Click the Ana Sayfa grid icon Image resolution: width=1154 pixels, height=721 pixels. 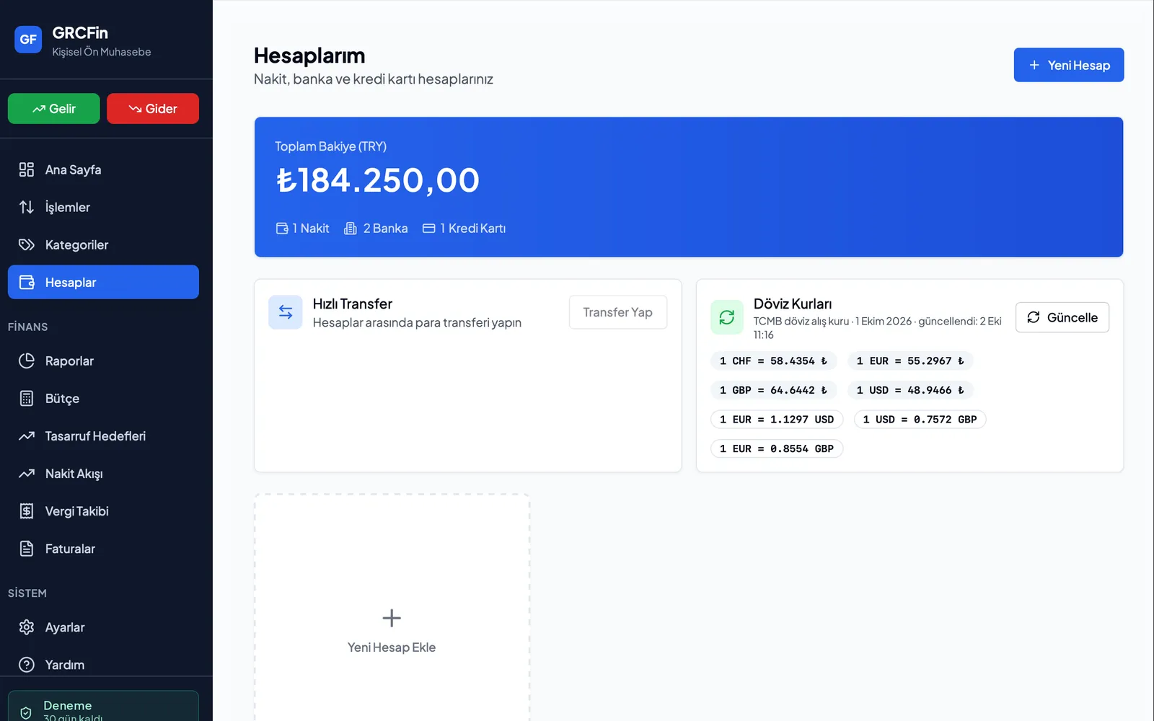27,169
